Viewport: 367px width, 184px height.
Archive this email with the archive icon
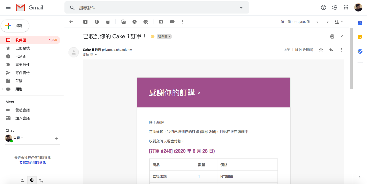pyautogui.click(x=85, y=22)
